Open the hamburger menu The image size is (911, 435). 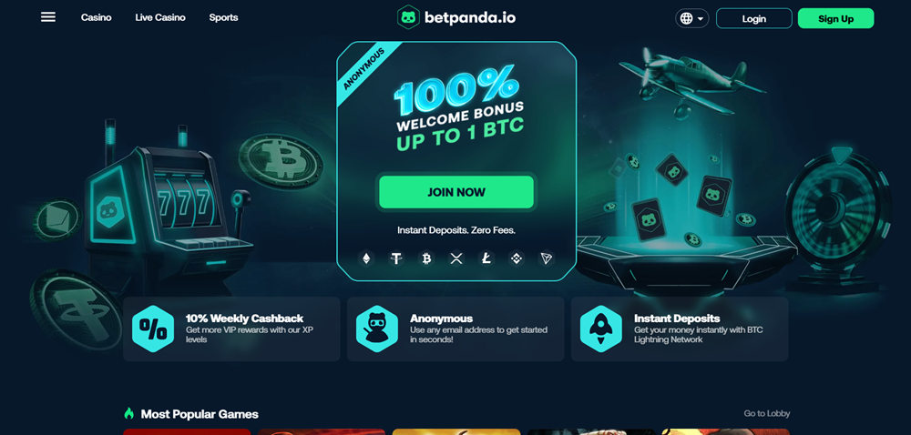[48, 17]
